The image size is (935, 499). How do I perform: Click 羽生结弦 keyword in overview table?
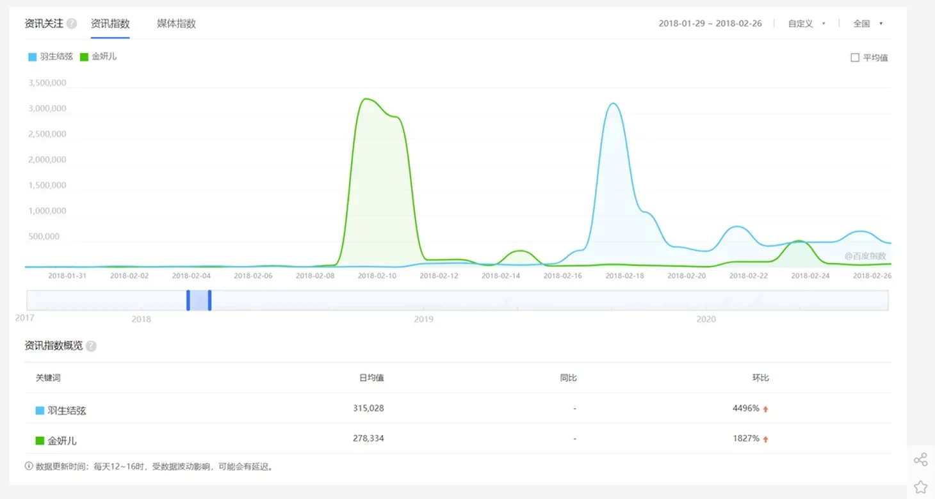tap(67, 410)
